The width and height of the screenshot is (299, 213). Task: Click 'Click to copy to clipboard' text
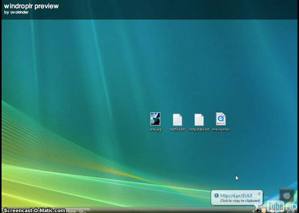(240, 200)
